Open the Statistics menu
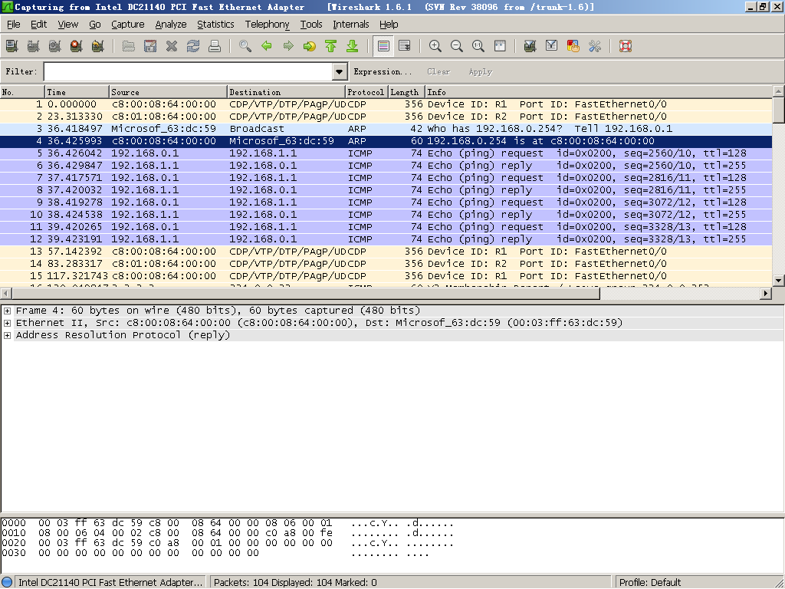785x589 pixels. (215, 24)
